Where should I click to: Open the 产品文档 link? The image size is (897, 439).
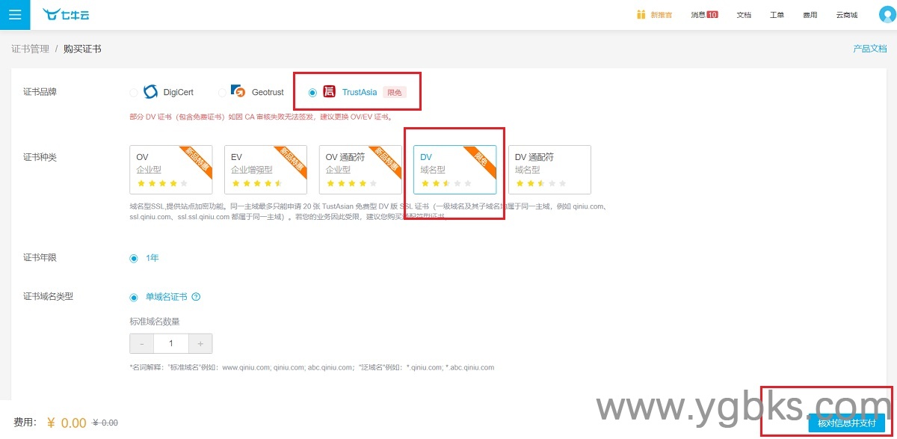pos(870,49)
